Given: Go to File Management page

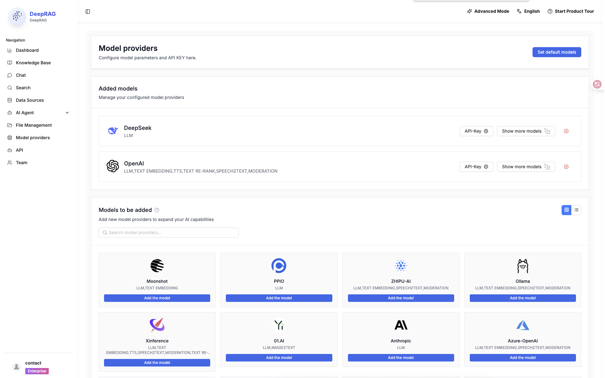Looking at the screenshot, I should click(x=34, y=125).
